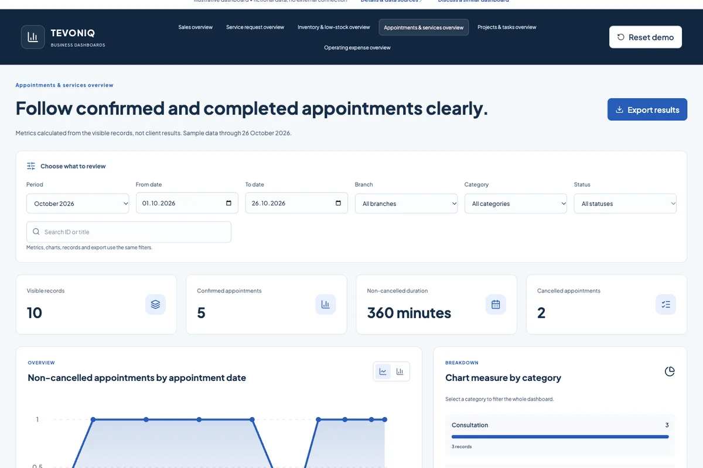
Task: Switch overview chart to bar view
Action: click(400, 371)
